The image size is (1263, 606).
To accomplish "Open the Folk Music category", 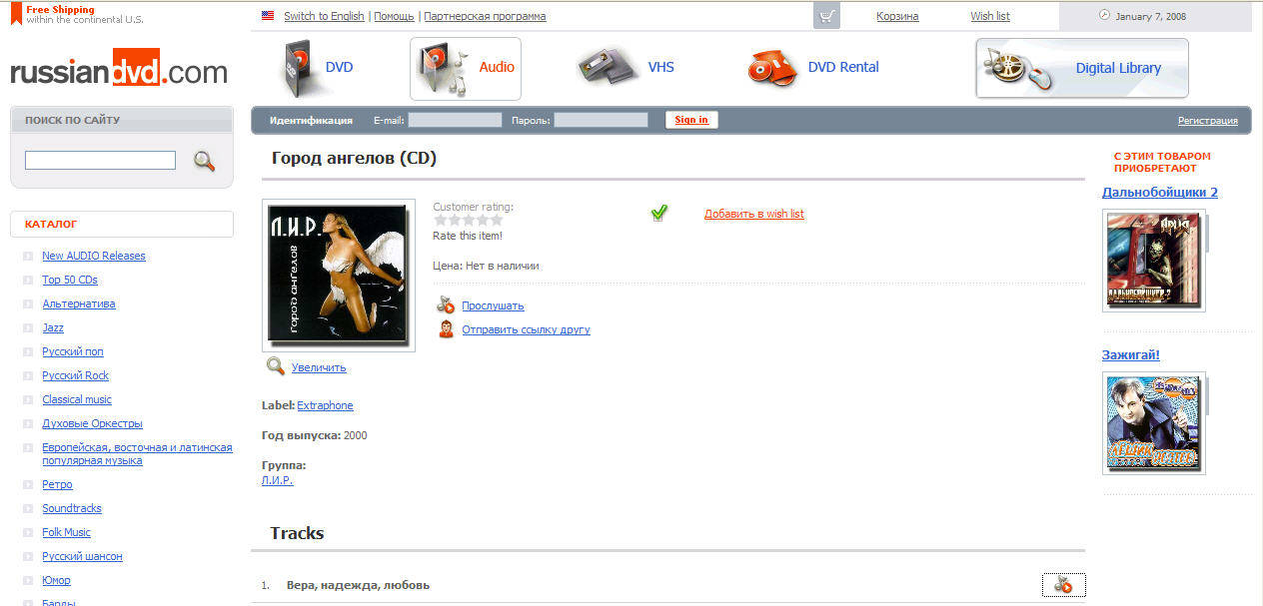I will click(66, 532).
